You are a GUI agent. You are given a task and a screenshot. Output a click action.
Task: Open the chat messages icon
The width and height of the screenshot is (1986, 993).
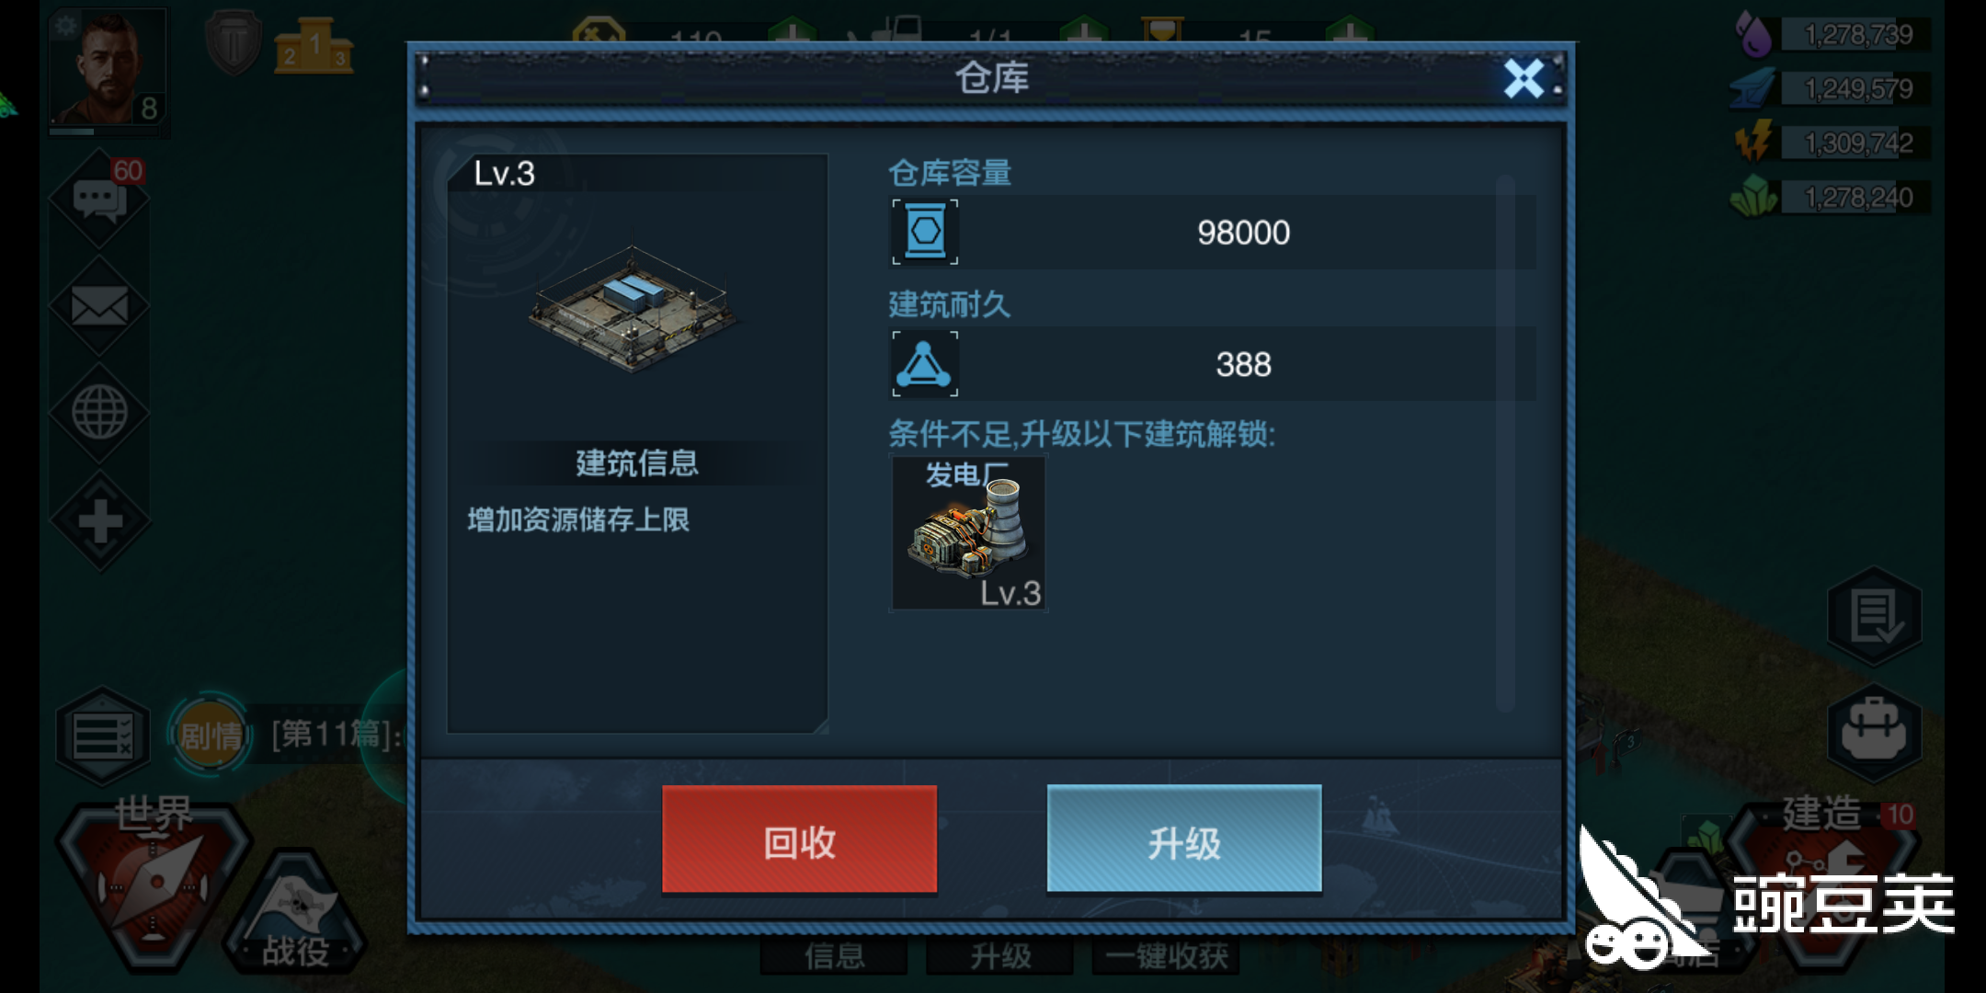99,200
